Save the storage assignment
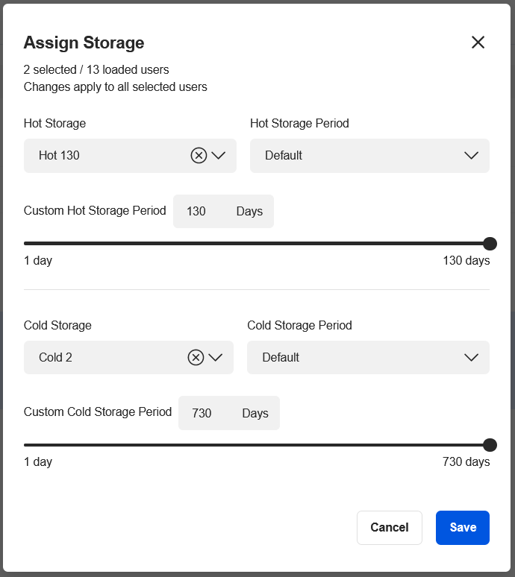The height and width of the screenshot is (577, 515). click(x=462, y=528)
